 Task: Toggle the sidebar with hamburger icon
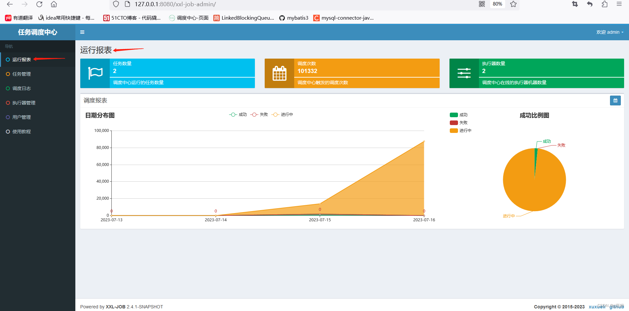coord(82,32)
